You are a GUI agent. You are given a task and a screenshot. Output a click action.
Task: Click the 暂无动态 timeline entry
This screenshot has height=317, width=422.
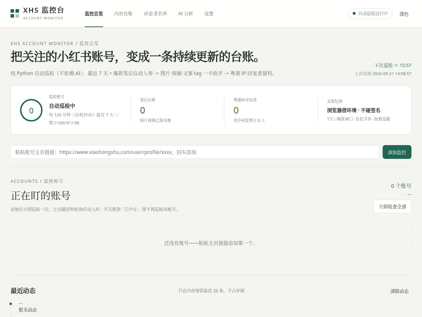[28, 310]
